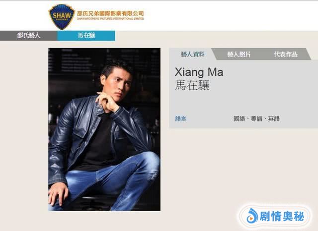Click the 剧情奥秘 watermark text

coord(282,216)
